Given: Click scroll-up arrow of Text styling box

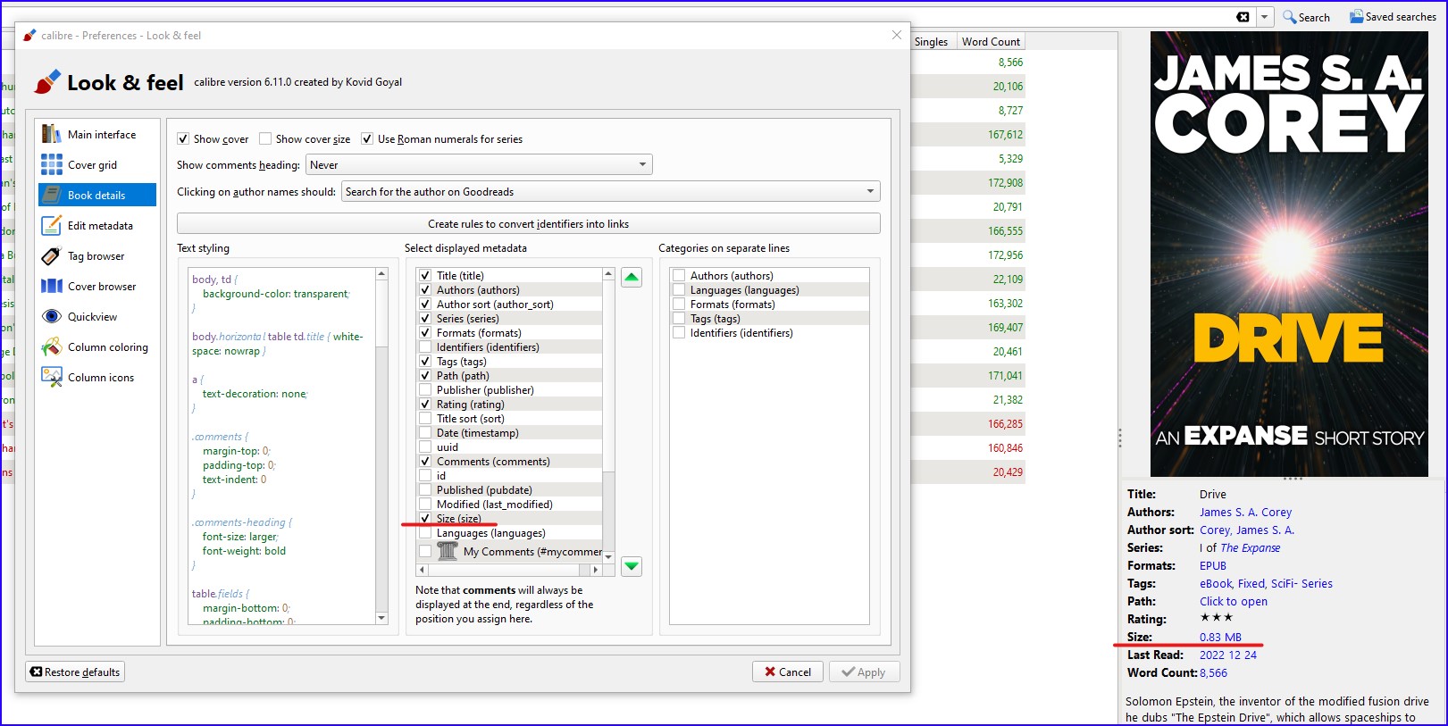Looking at the screenshot, I should 381,274.
